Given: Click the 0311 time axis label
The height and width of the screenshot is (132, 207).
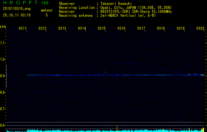Looking at the screenshot, I should (23, 28).
